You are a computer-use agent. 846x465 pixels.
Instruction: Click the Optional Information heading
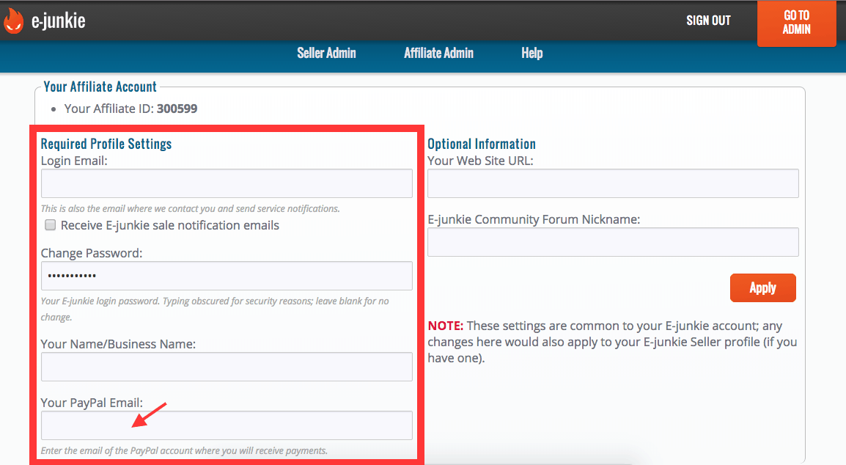482,144
